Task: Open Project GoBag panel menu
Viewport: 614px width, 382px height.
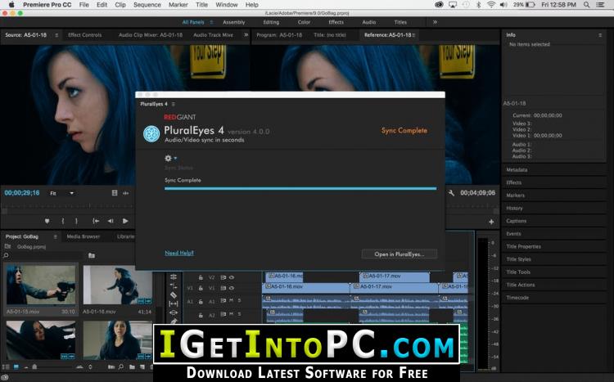Action: pos(55,236)
